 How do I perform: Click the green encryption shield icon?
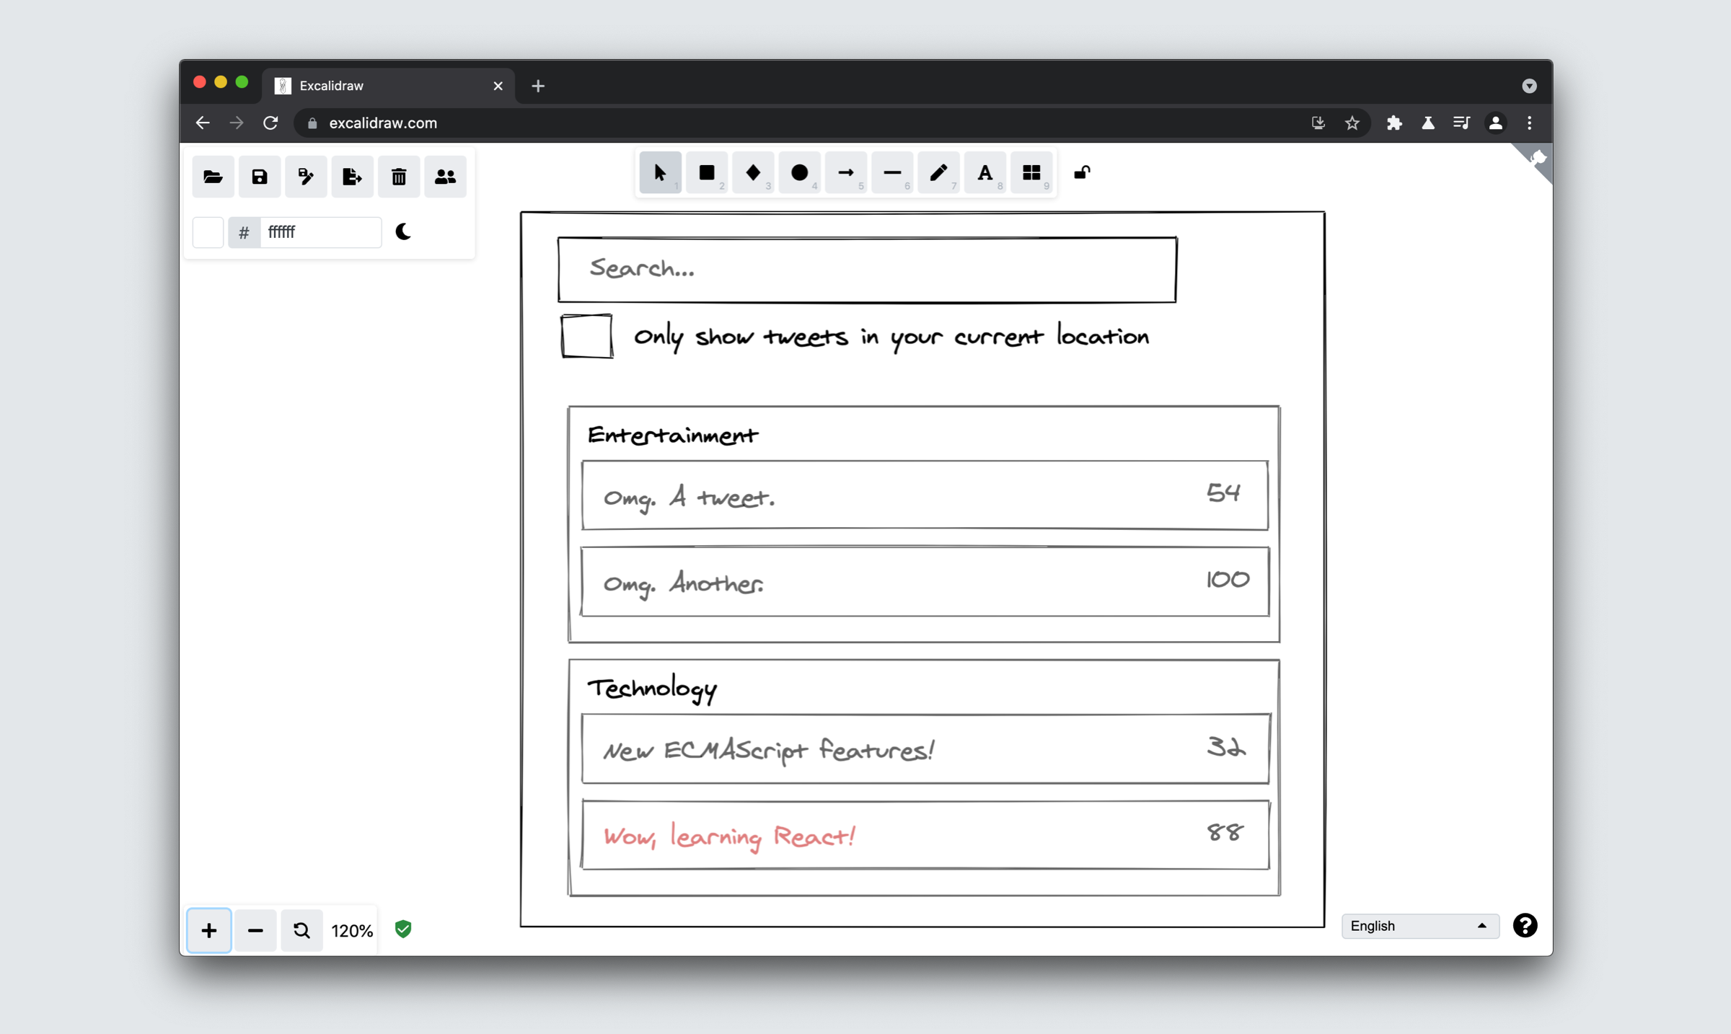point(403,929)
